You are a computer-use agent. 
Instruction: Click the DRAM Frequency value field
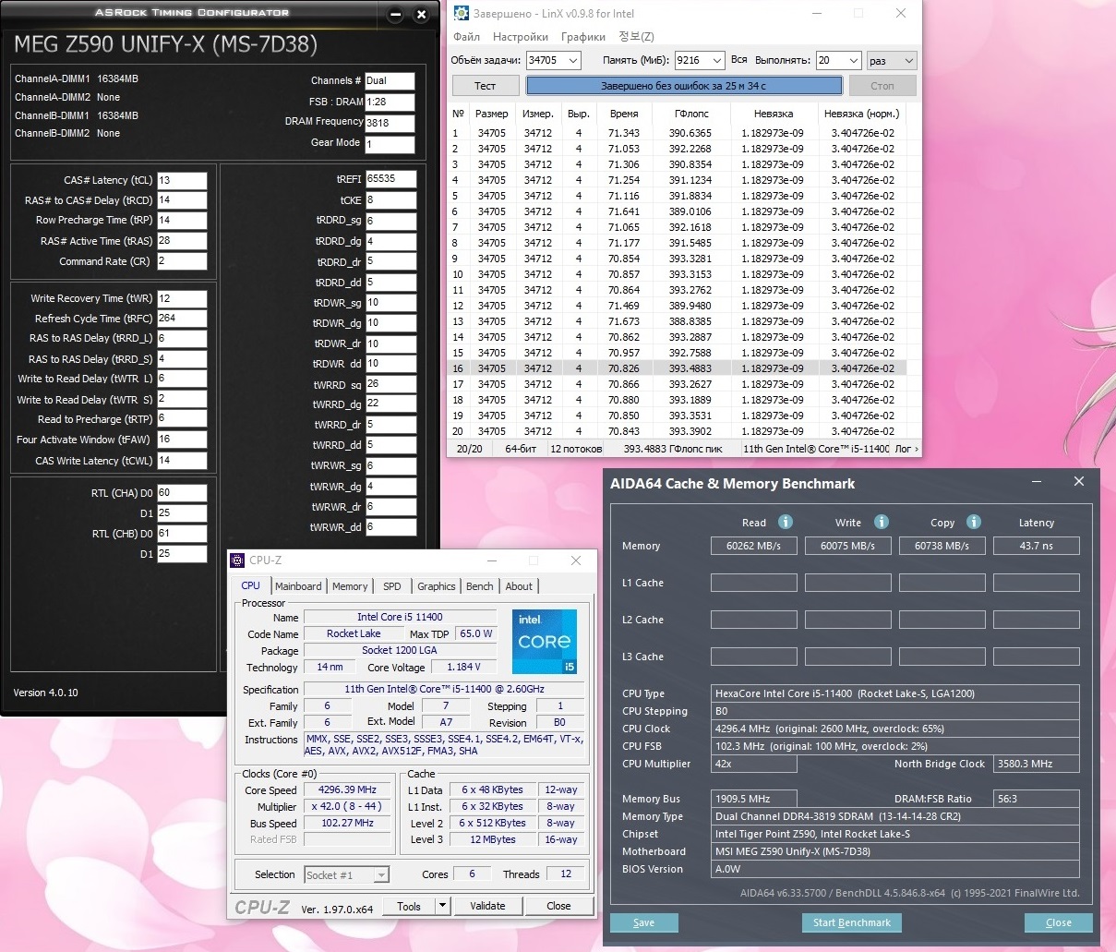(x=390, y=122)
